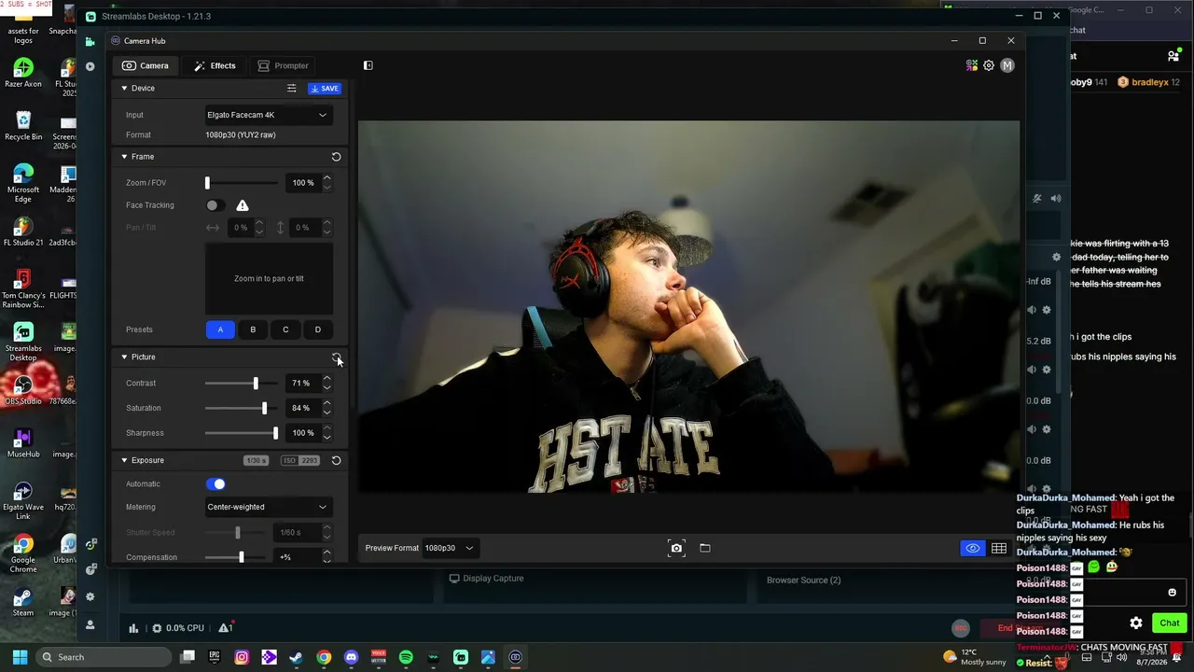The image size is (1194, 672).
Task: Decrease Contrast value with down arrow
Action: 326,387
